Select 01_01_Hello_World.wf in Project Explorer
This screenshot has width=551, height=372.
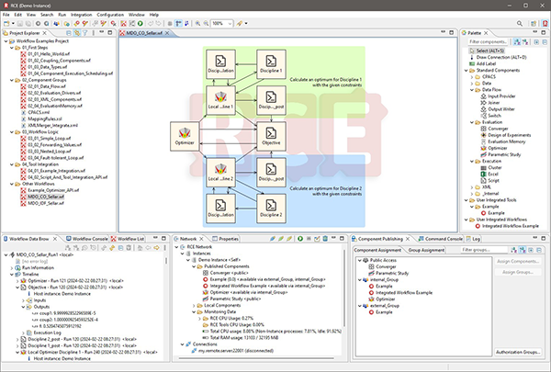pyautogui.click(x=45, y=54)
